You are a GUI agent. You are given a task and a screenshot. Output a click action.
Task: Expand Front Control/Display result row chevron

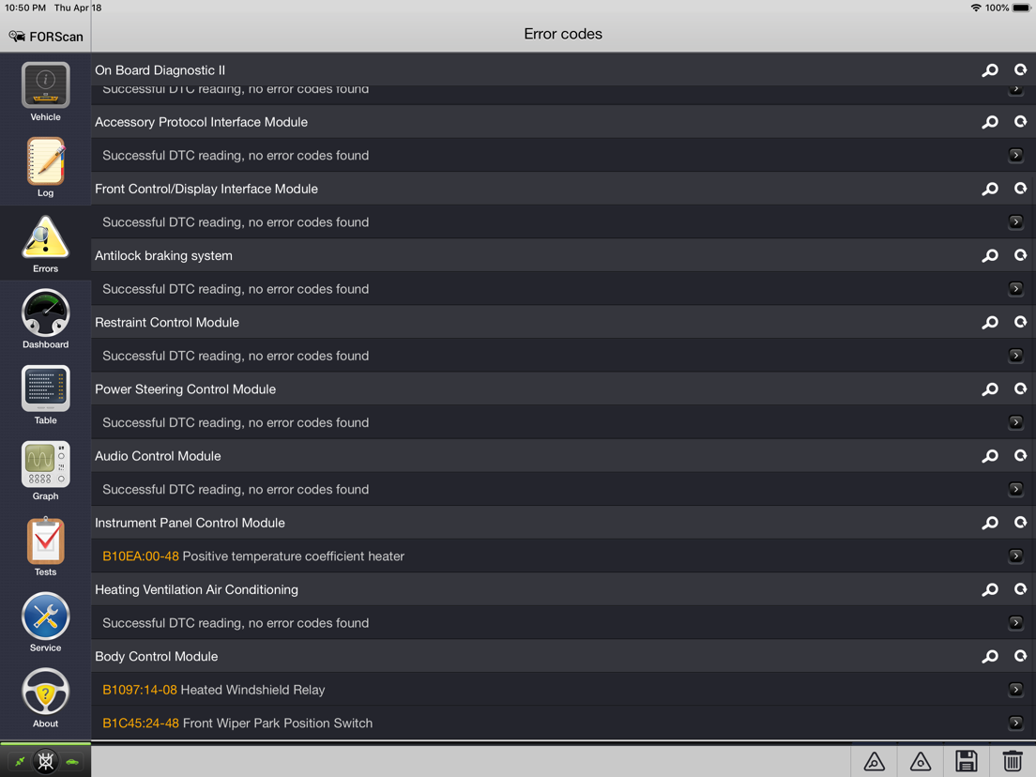1015,222
